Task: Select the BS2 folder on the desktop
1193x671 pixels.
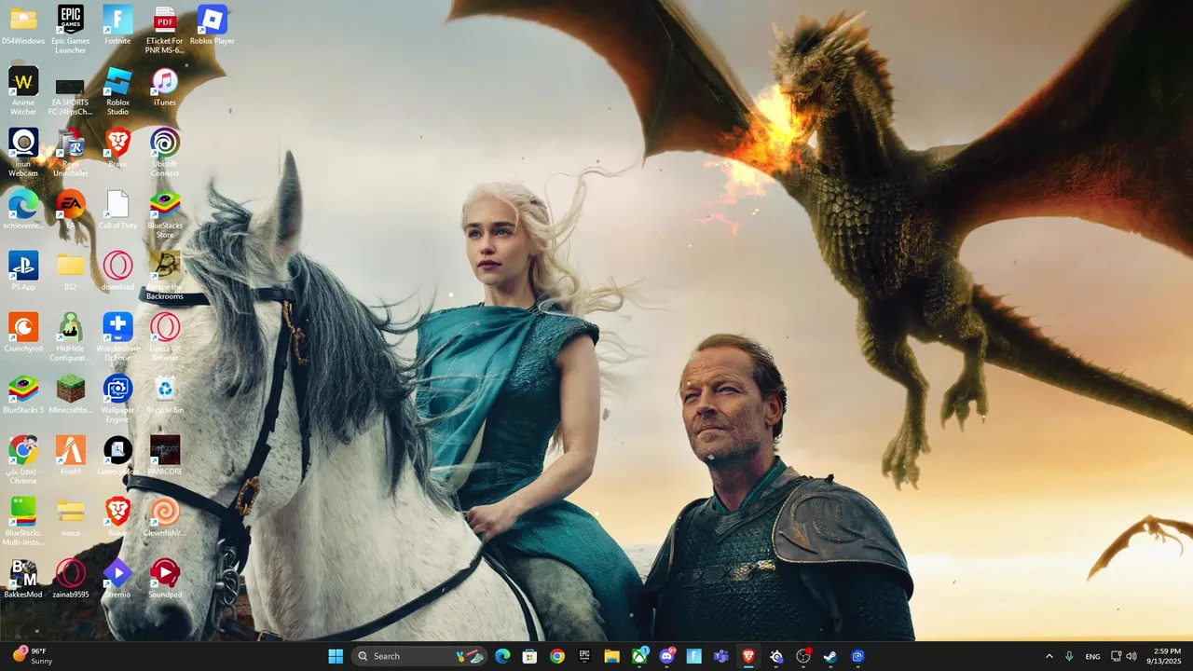Action: point(70,271)
